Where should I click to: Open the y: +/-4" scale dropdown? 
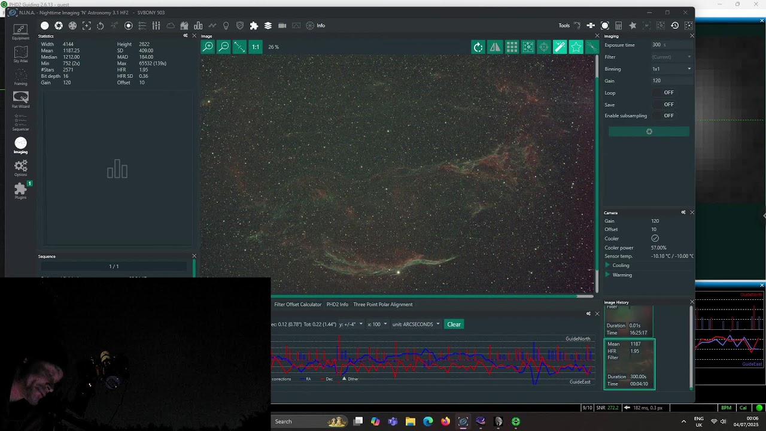351,324
